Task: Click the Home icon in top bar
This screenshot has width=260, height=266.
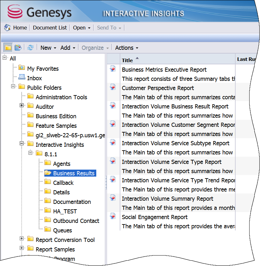Action: [x=7, y=28]
